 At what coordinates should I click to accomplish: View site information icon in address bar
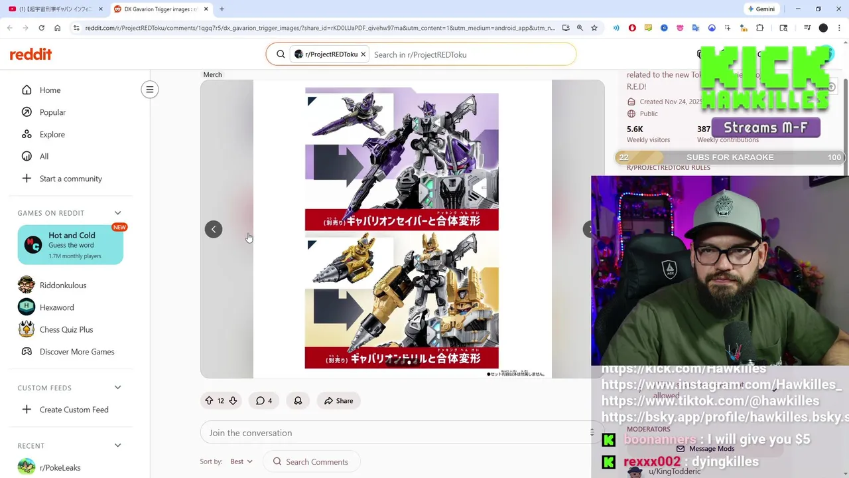tap(76, 28)
